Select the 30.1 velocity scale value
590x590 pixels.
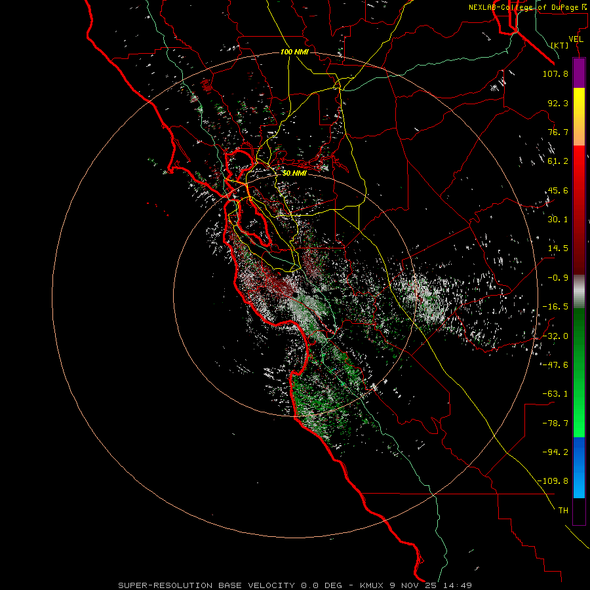tap(558, 220)
